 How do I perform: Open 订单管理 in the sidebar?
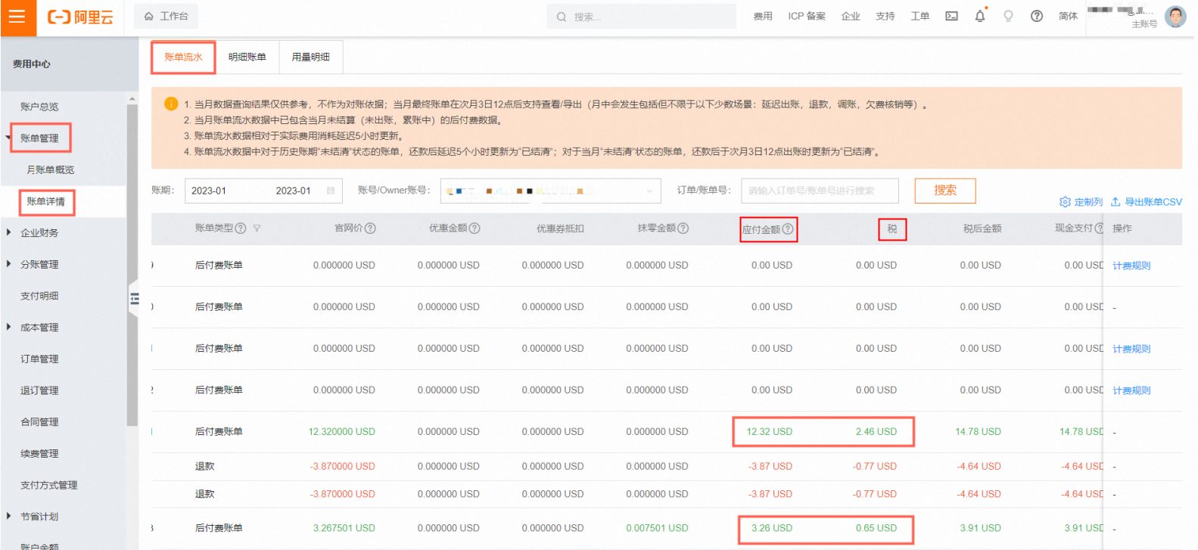[x=39, y=359]
